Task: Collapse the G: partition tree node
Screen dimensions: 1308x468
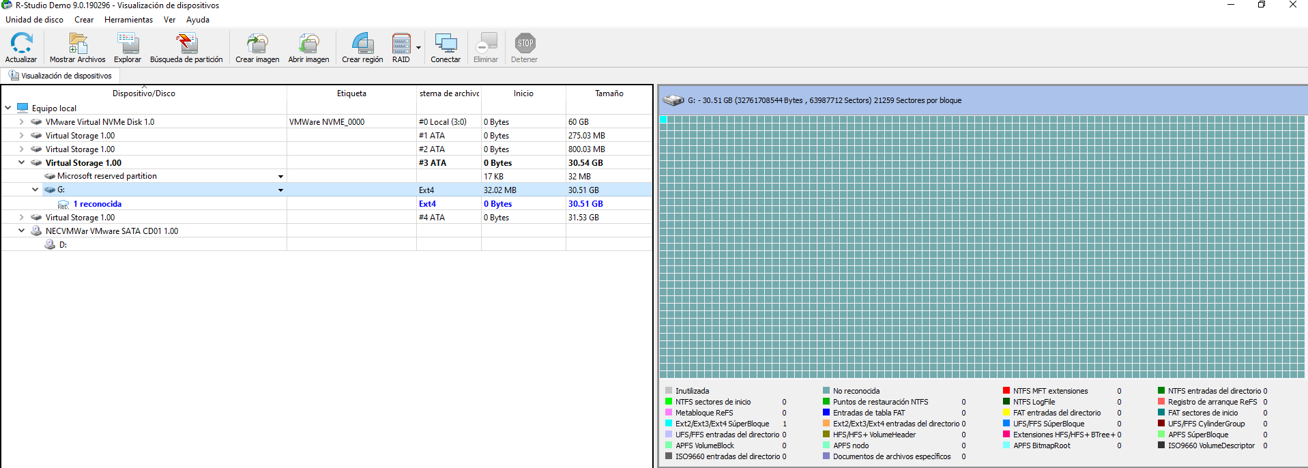Action: [x=35, y=190]
